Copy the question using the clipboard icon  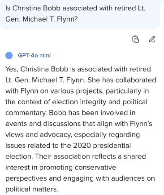click(x=135, y=40)
